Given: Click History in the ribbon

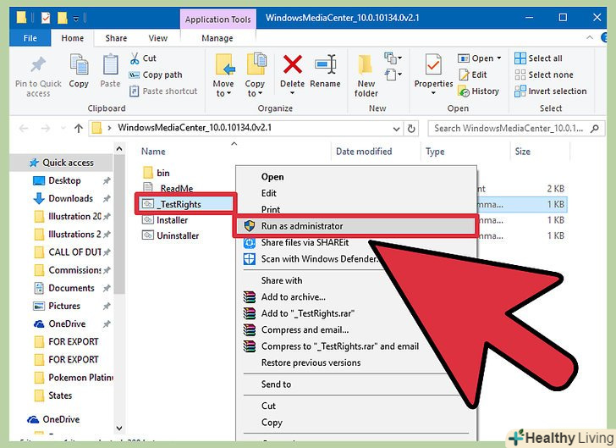Looking at the screenshot, I should click(x=479, y=91).
